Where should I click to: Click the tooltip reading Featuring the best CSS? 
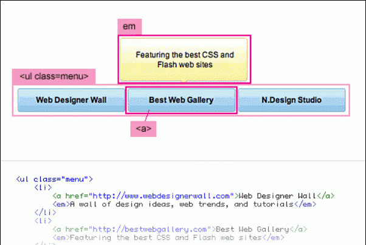pos(184,59)
